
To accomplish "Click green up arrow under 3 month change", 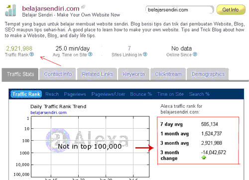I will click(204, 157).
